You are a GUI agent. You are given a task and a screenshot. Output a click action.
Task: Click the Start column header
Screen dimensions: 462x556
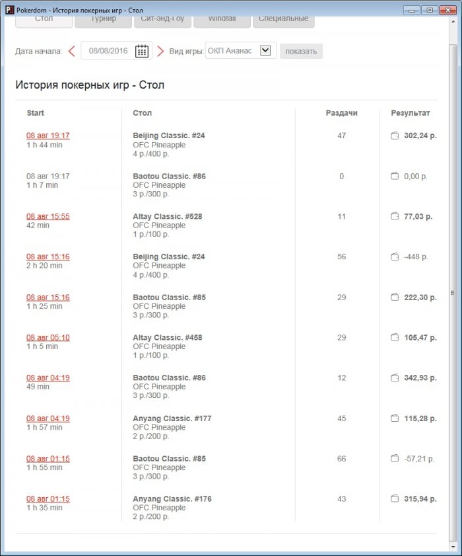click(x=36, y=113)
